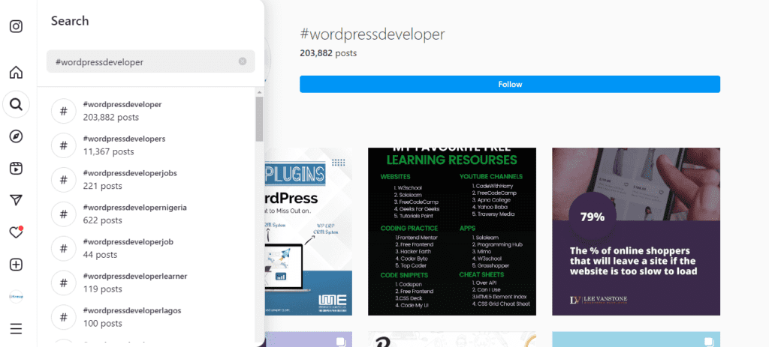Click the Create new post plus icon
Image resolution: width=769 pixels, height=347 pixels.
tap(16, 265)
